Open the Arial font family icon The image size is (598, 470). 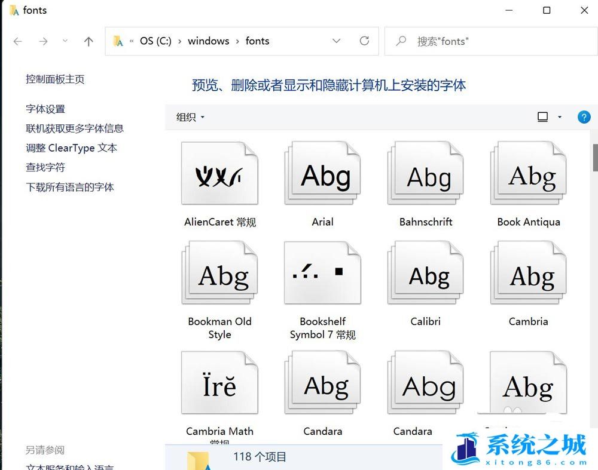click(323, 174)
